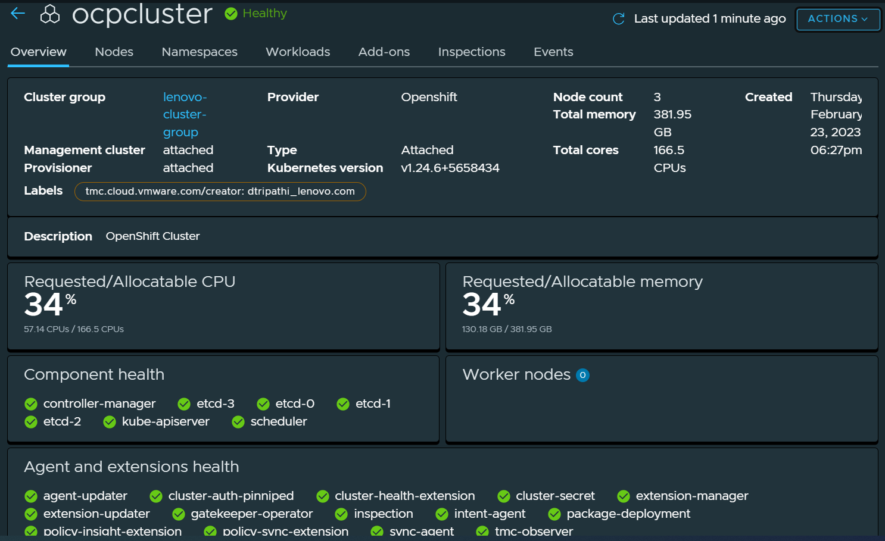The height and width of the screenshot is (541, 885).
Task: Click the extension-updater status check icon
Action: [31, 514]
